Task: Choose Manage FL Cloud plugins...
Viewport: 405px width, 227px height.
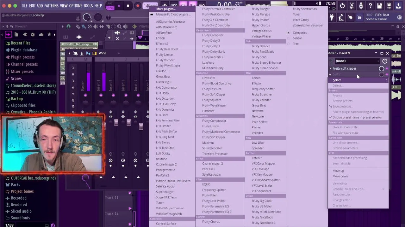Action: pos(173,15)
